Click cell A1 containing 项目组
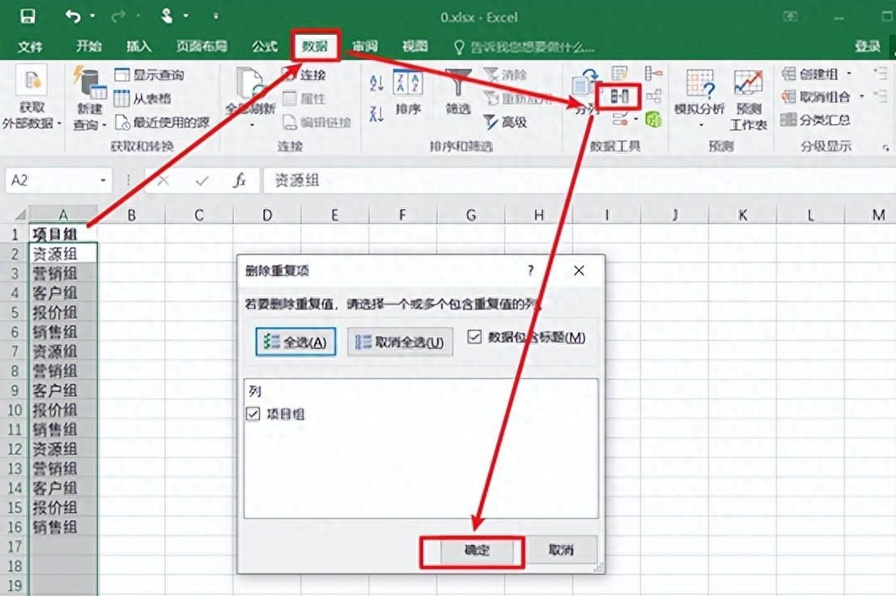 coord(63,234)
